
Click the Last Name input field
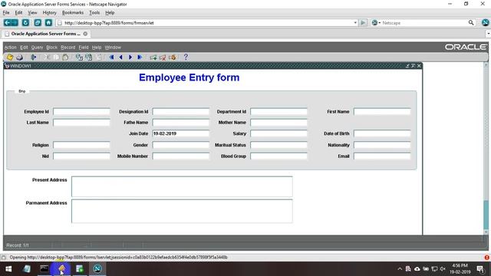(x=81, y=123)
